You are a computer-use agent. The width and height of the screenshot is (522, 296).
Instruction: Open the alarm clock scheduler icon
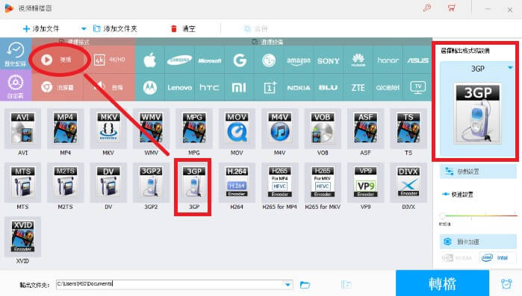506,284
